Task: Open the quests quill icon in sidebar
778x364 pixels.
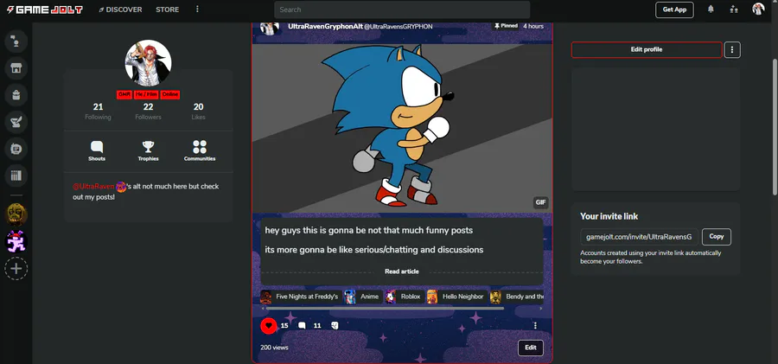Action: [x=16, y=122]
